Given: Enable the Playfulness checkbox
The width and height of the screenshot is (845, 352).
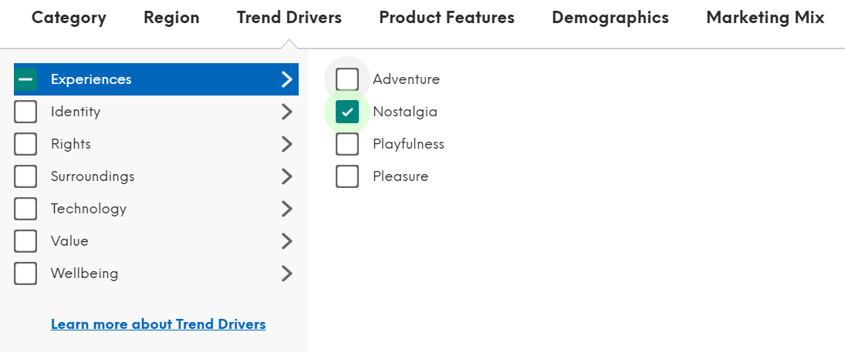Looking at the screenshot, I should coord(347,144).
